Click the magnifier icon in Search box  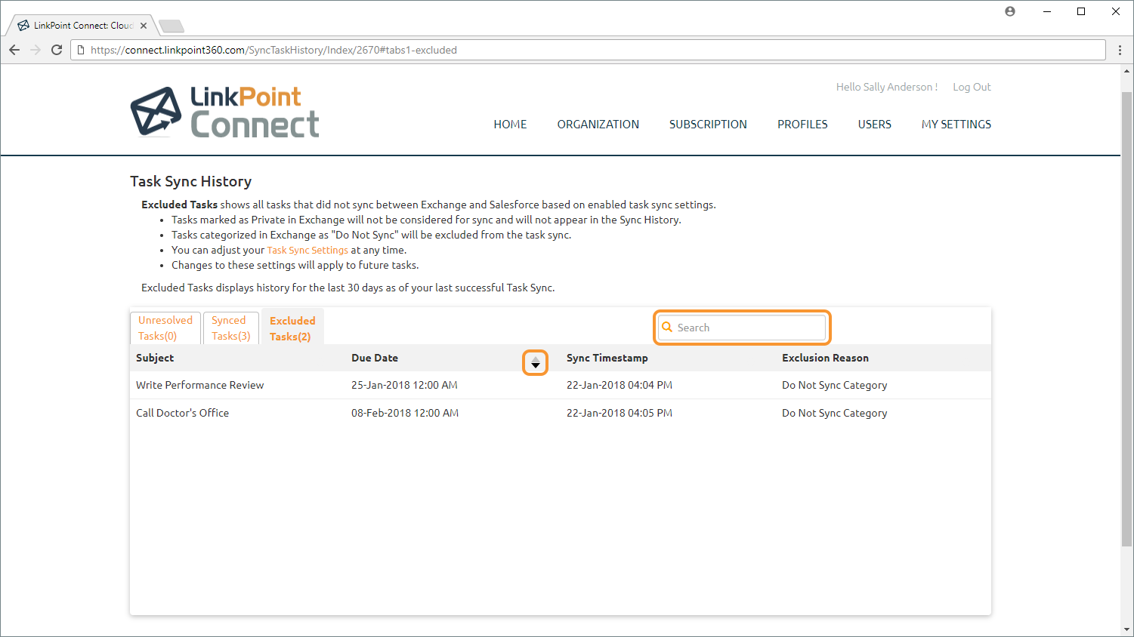pyautogui.click(x=667, y=327)
